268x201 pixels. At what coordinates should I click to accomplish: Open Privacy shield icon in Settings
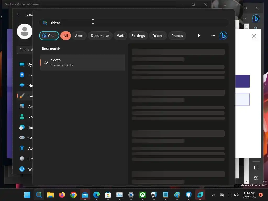coord(22,159)
